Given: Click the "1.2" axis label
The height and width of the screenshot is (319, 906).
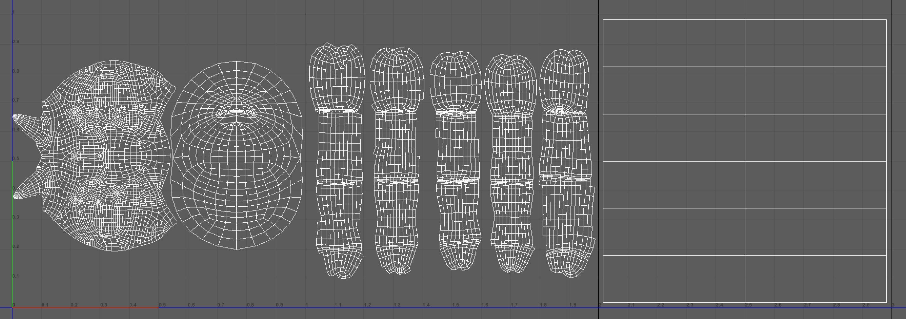Looking at the screenshot, I should pyautogui.click(x=367, y=305).
